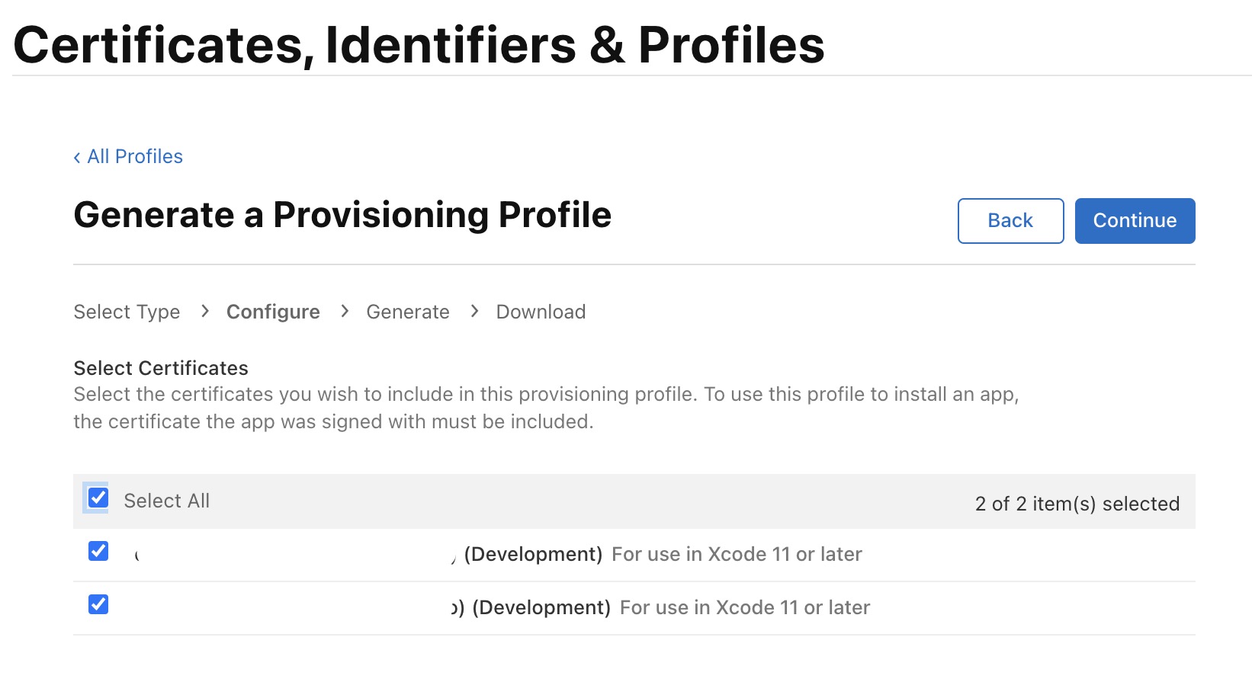Screen dimensions: 1252x698
Task: Click the Generate a Provisioning Profile title
Action: (x=342, y=215)
